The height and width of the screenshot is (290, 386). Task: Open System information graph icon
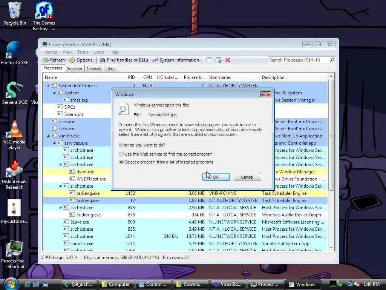click(x=155, y=60)
